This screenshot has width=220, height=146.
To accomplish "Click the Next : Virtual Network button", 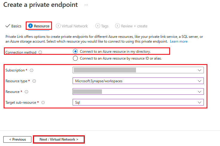I will [59, 139].
